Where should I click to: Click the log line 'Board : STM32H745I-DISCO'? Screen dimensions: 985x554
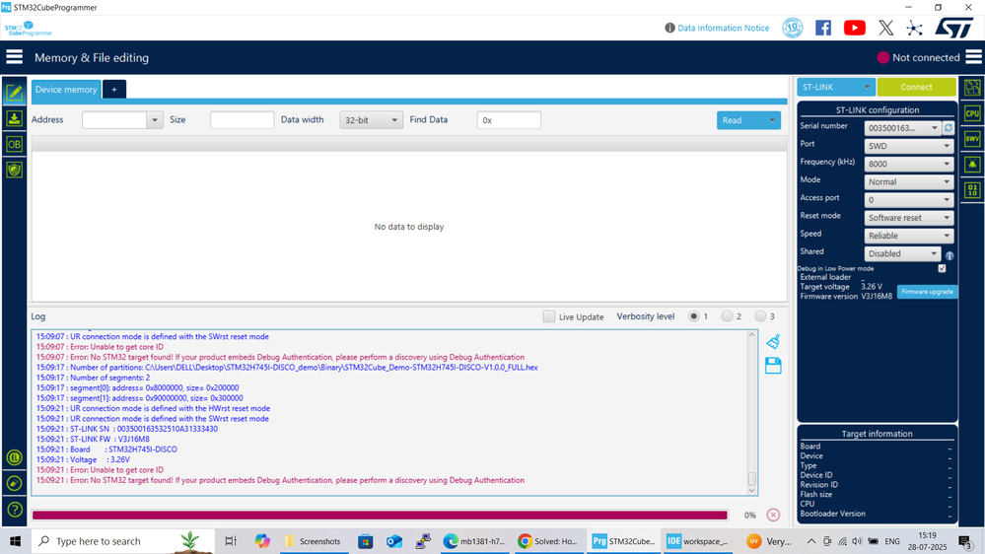coord(106,450)
